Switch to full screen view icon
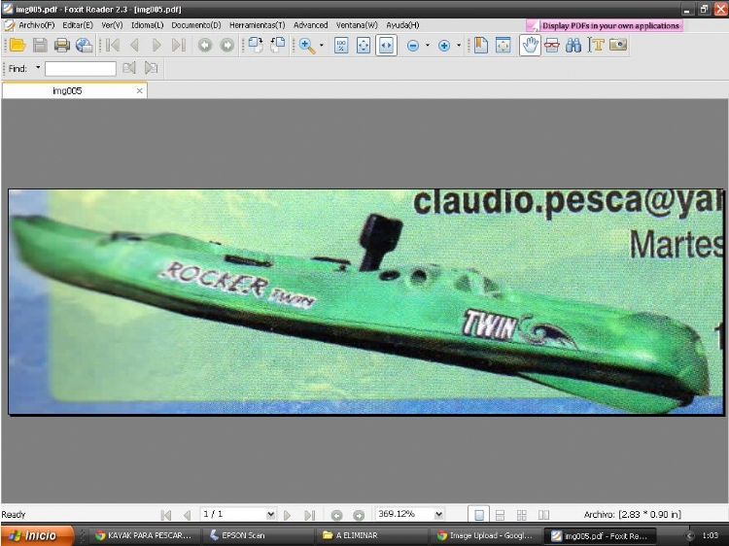Viewport: 729px width, 546px height. [x=503, y=45]
